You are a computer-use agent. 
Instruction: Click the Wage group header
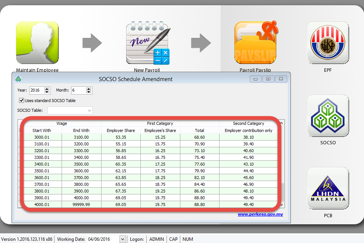(x=62, y=123)
